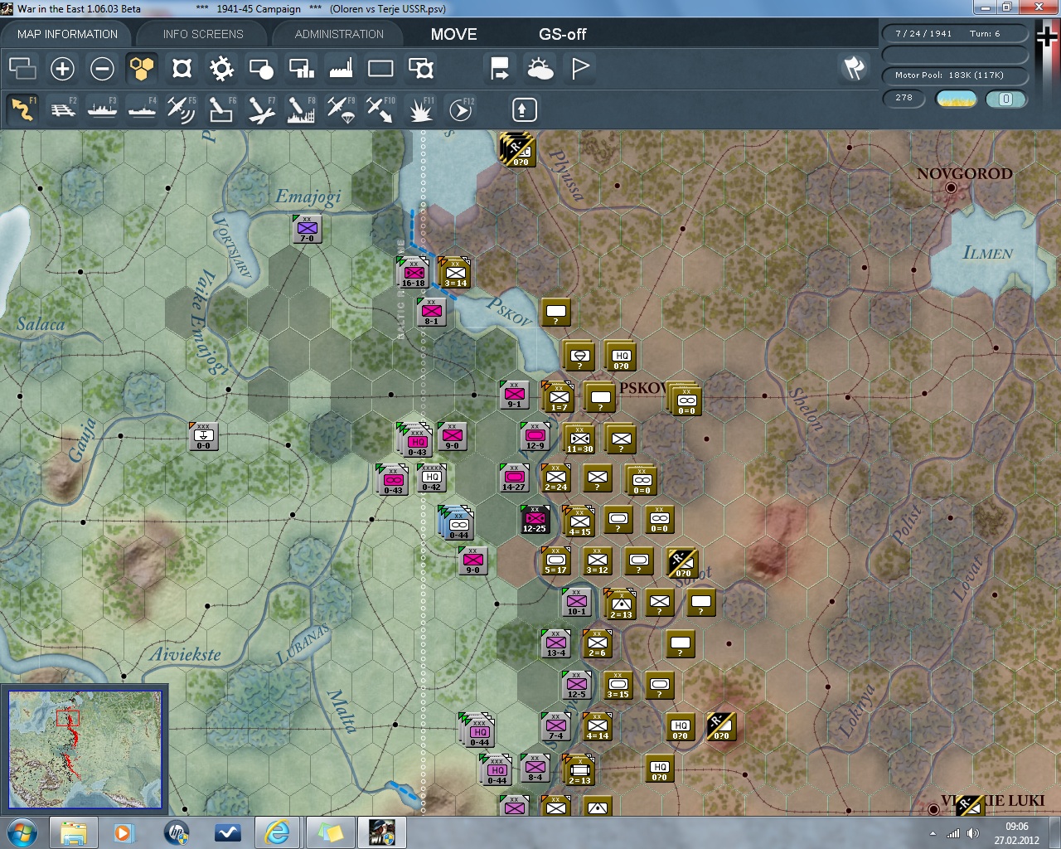Click the factory toolbar icon
This screenshot has width=1061, height=849.
click(x=341, y=68)
